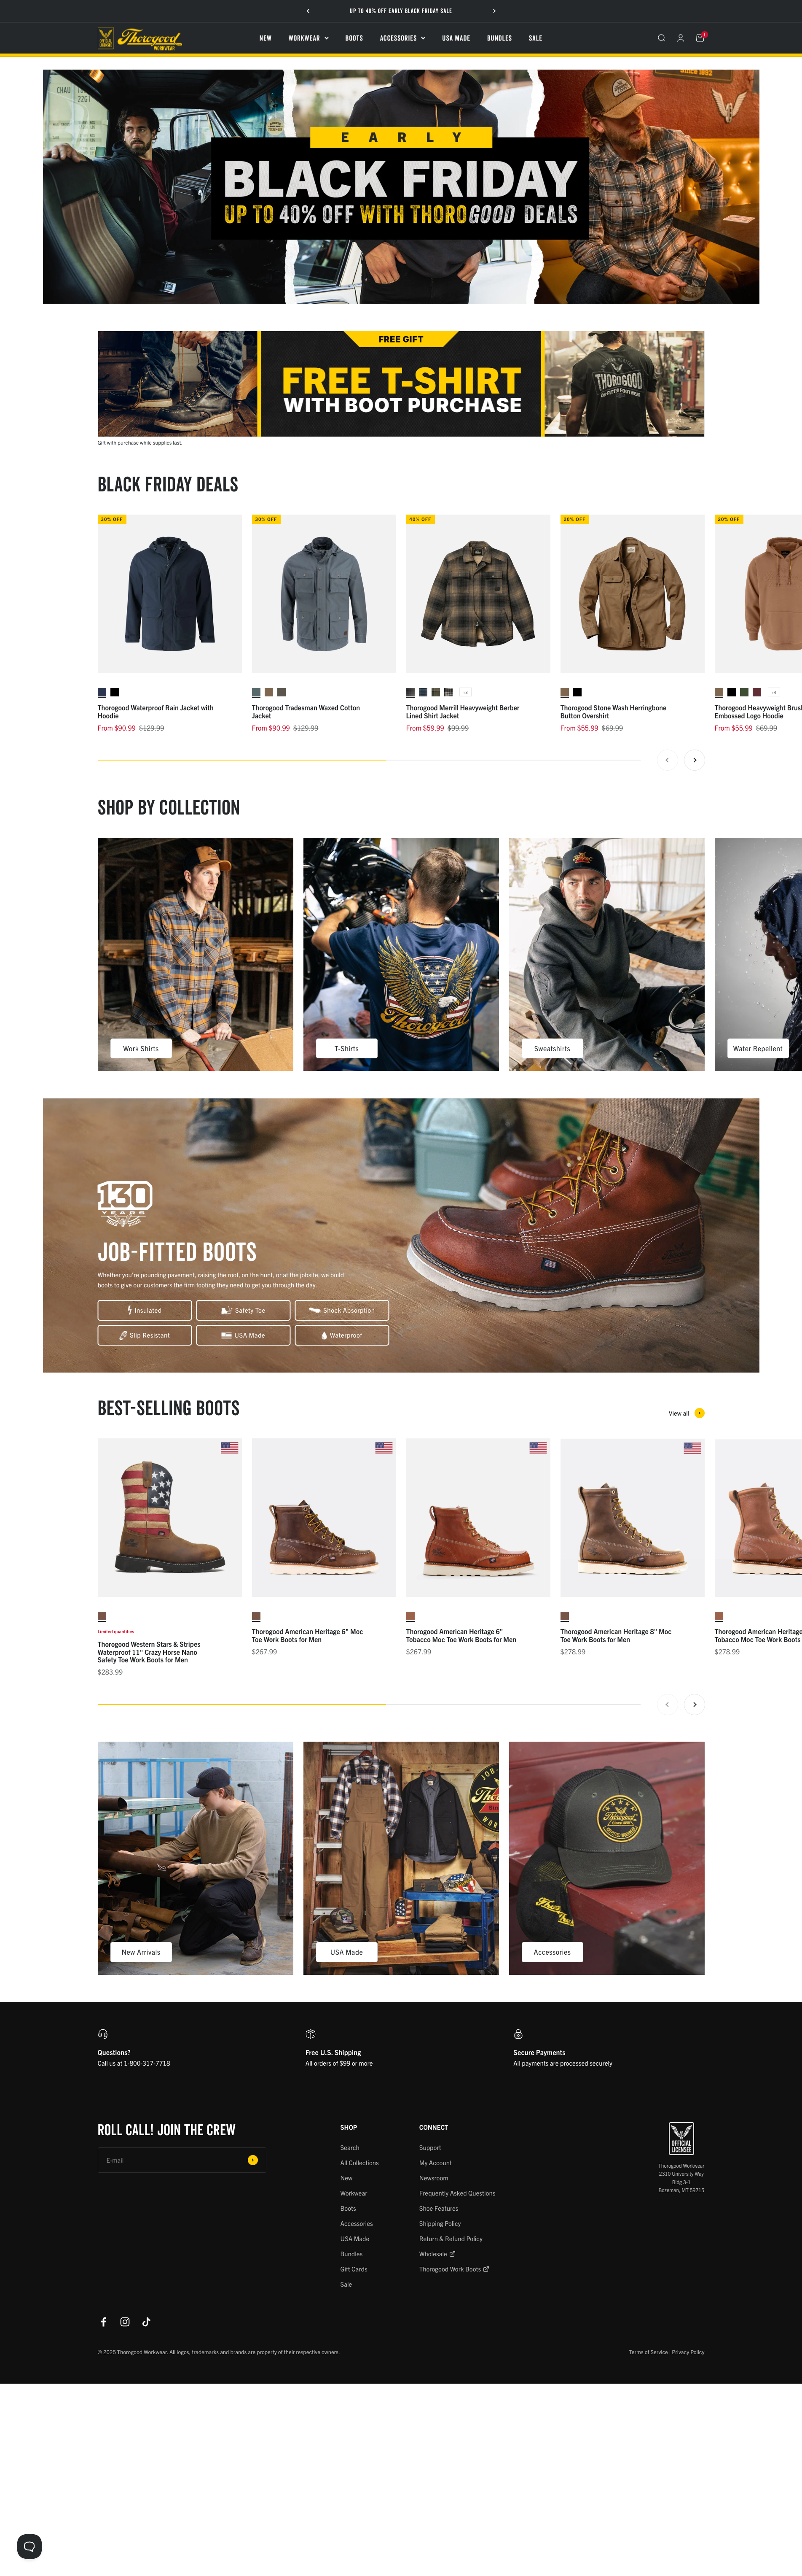Open the account profile icon
This screenshot has height=2576, width=802.
pos(680,38)
